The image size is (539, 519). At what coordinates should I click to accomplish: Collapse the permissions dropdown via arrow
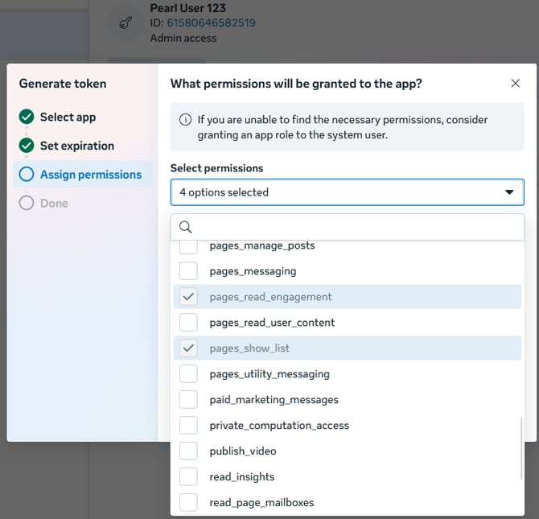coord(508,192)
